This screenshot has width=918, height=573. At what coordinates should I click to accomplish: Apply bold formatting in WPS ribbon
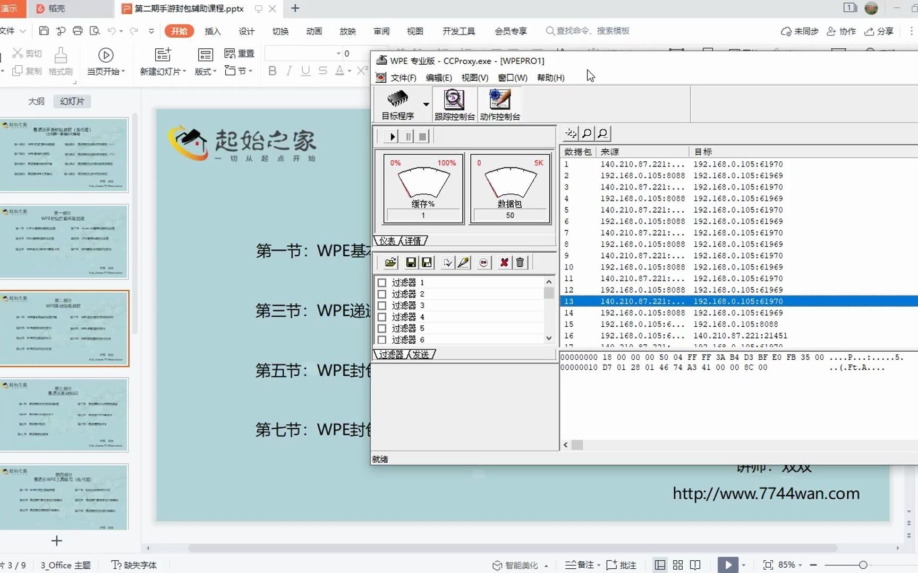click(273, 71)
